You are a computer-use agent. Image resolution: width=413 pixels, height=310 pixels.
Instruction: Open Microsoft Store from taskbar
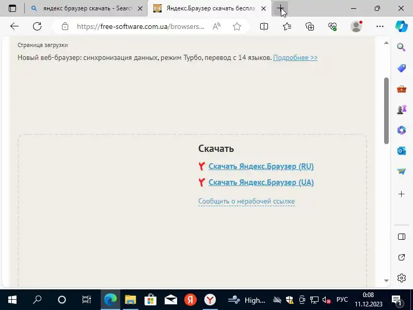click(x=150, y=300)
